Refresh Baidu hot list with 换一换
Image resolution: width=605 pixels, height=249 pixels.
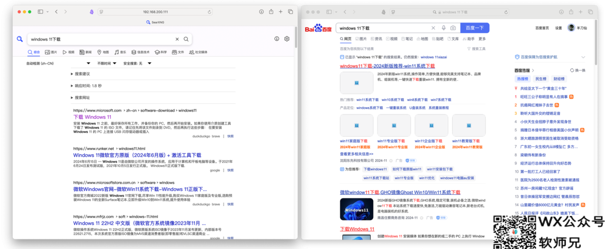click(578, 70)
